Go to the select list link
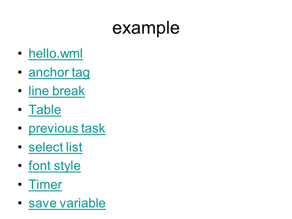The image size is (292, 219). pos(55,147)
